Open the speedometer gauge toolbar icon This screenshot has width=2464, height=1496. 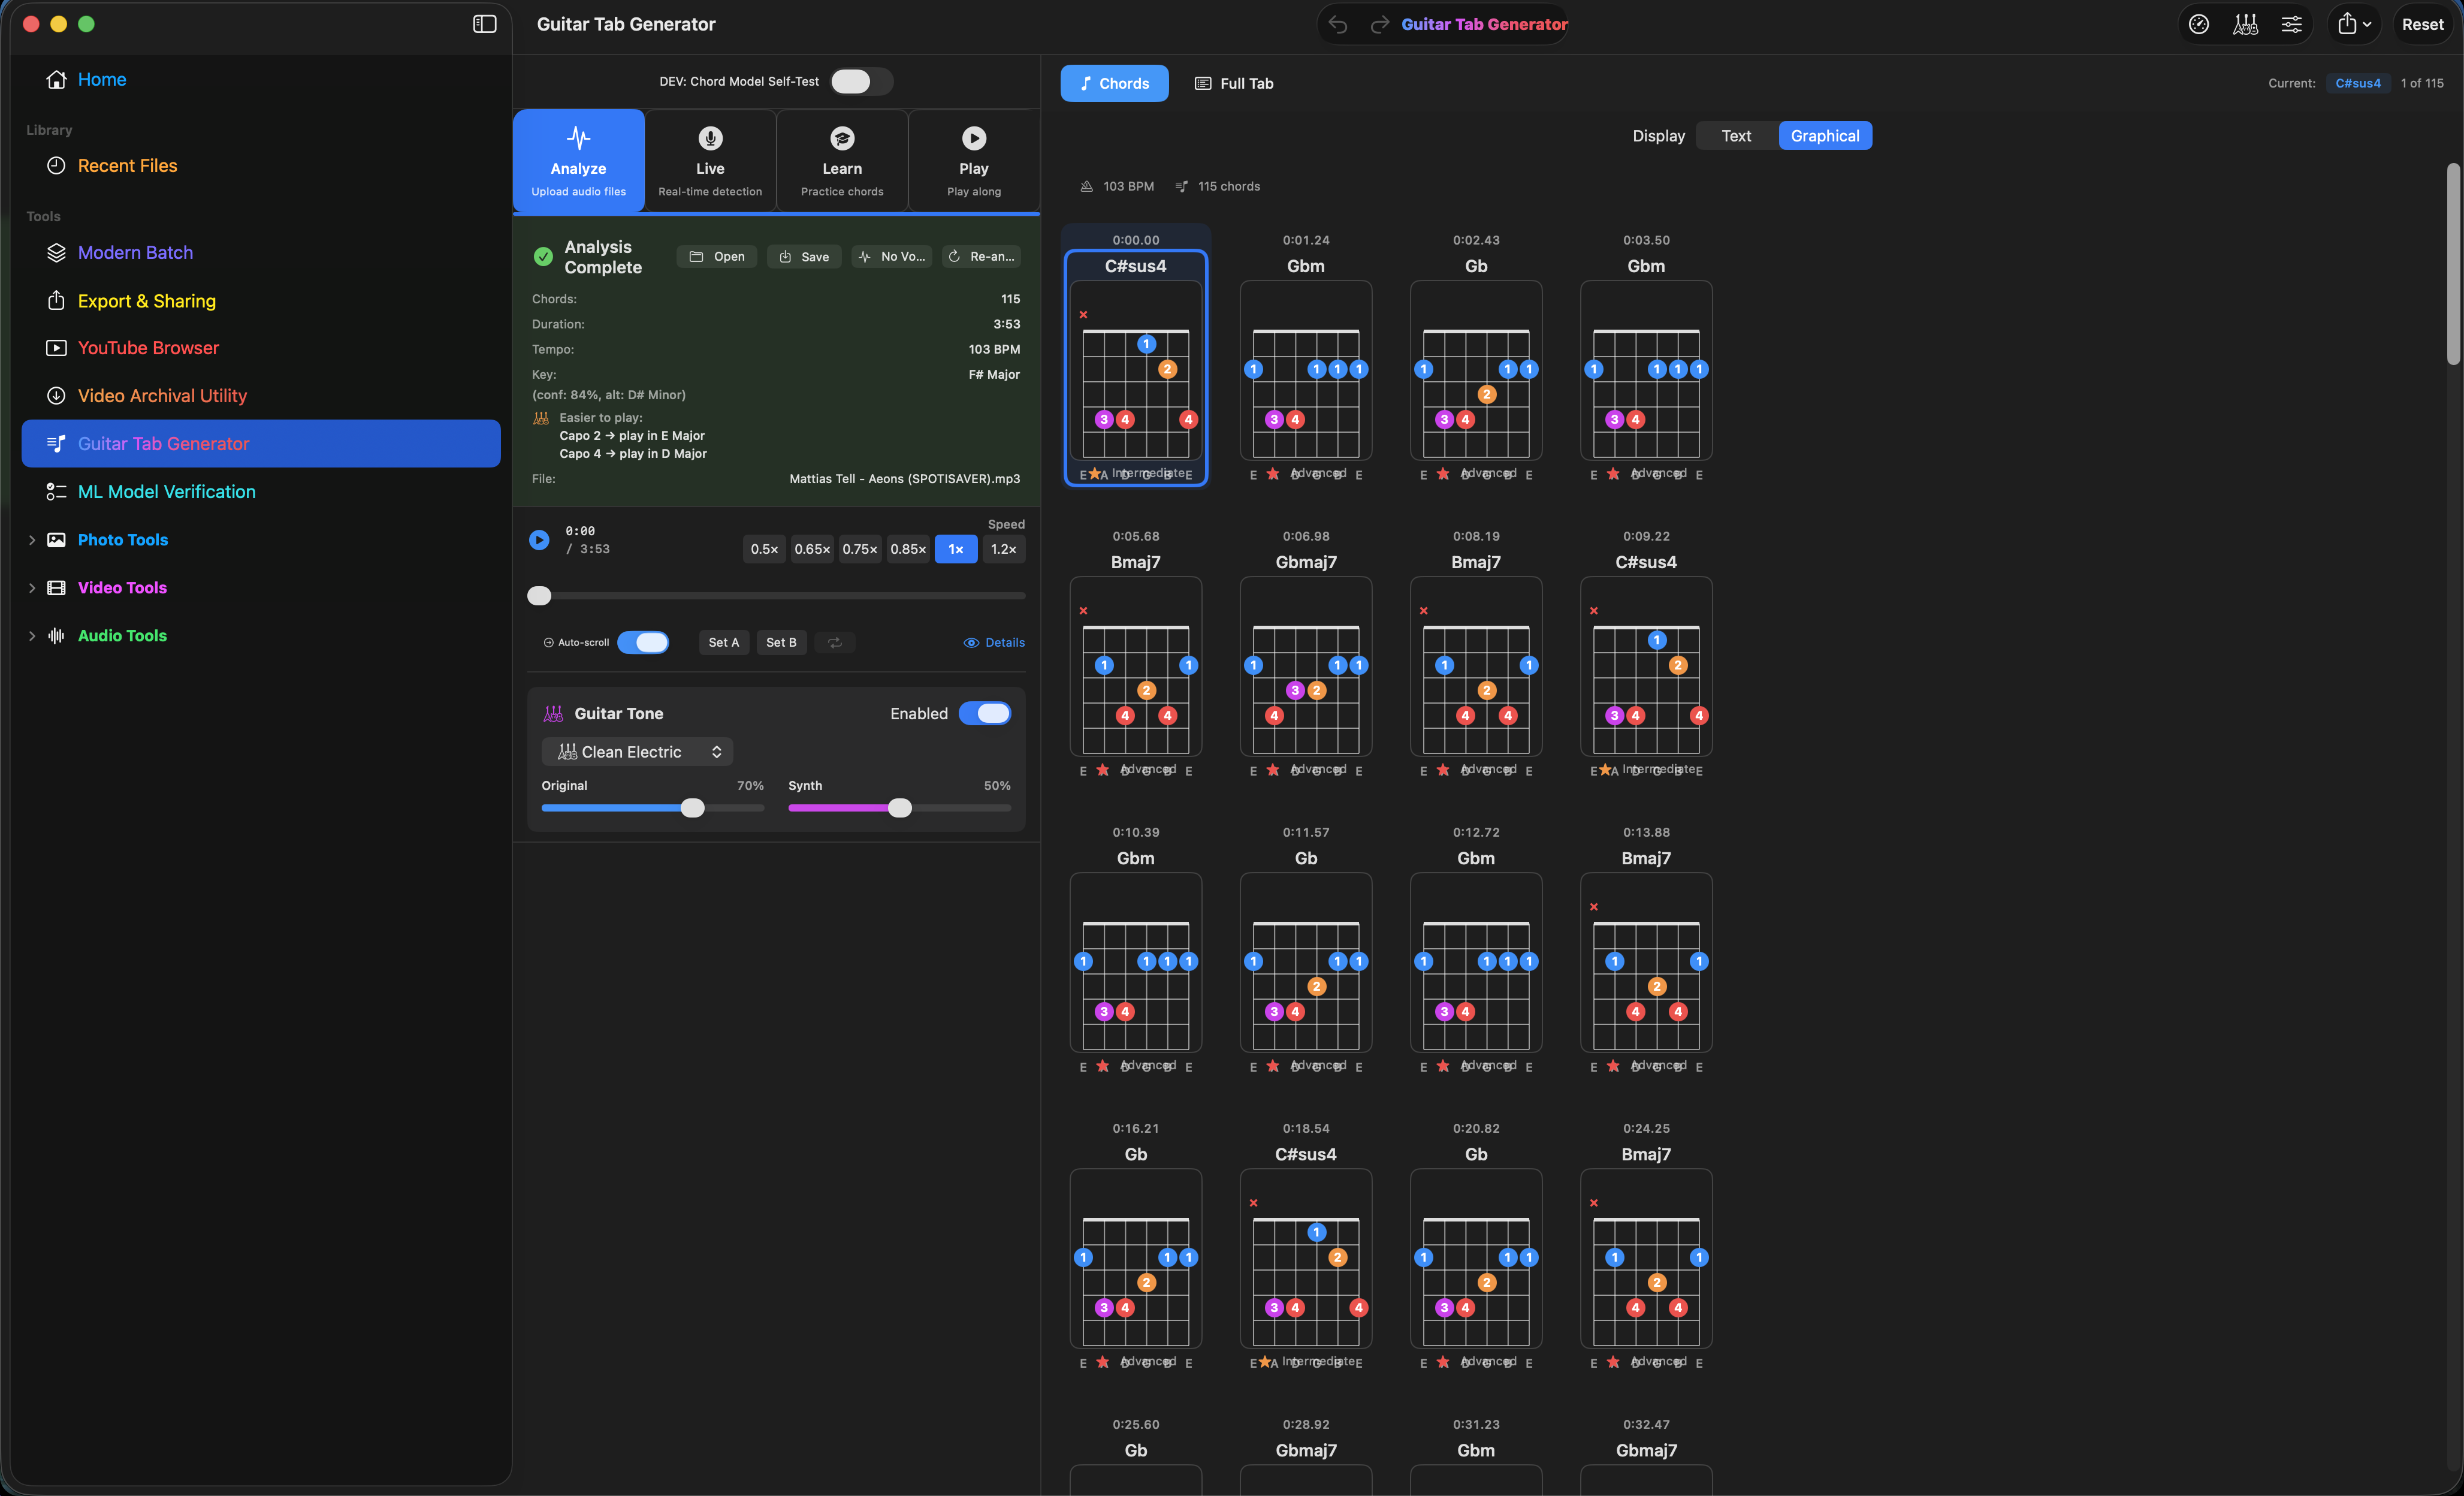click(2198, 24)
